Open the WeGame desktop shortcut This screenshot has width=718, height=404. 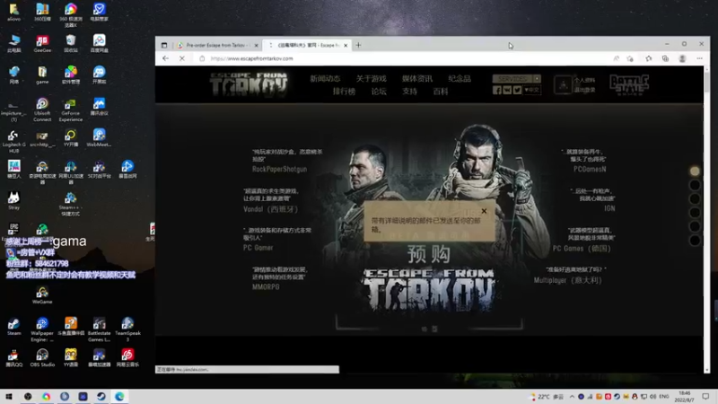(x=42, y=295)
